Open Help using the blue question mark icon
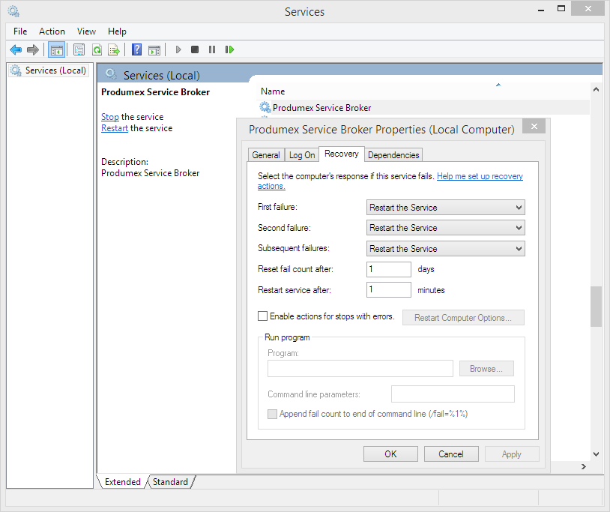This screenshot has height=512, width=610. (136, 49)
